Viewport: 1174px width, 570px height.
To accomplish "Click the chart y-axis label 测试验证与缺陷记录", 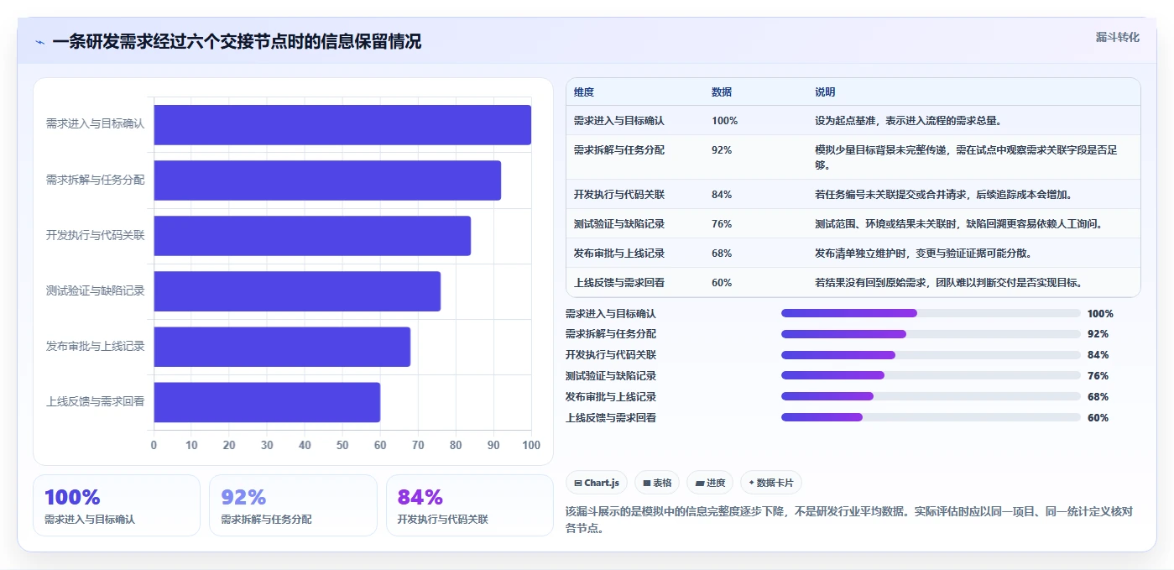I will pos(95,291).
